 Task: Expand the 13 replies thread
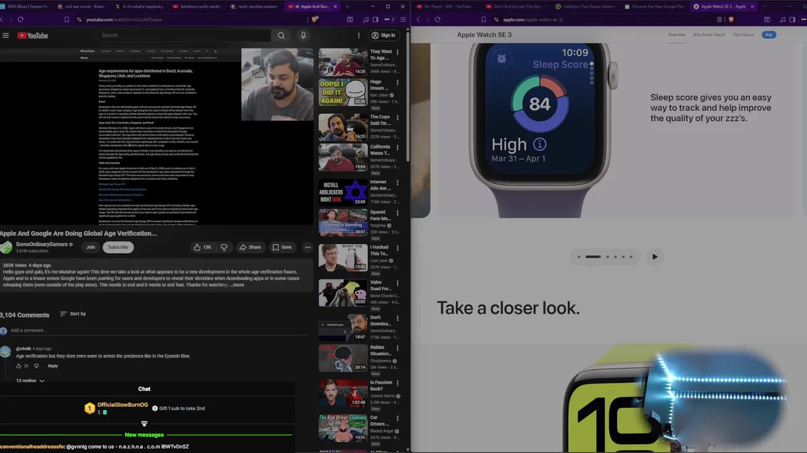point(30,381)
